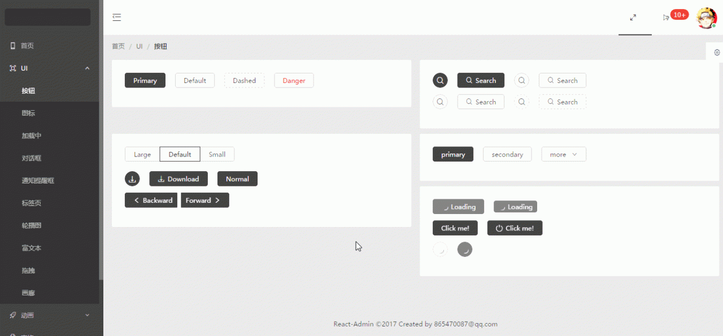Click the first round search icon in the second row
723x336 pixels.
(x=440, y=102)
